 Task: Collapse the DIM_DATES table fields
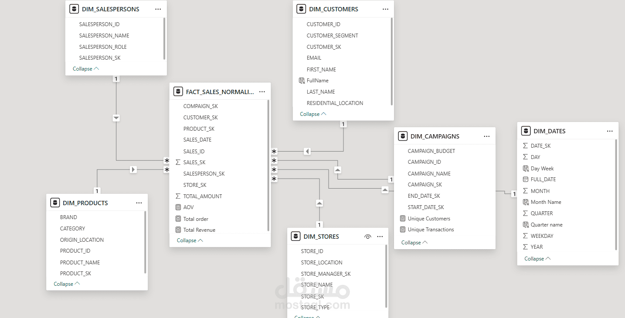point(537,259)
